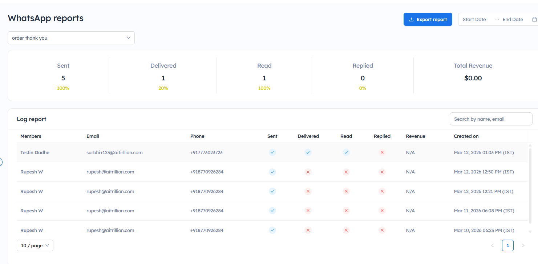Click Read checkmark icon for Testin Dudhe
Screen dimensions: 538x264
pyautogui.click(x=346, y=153)
